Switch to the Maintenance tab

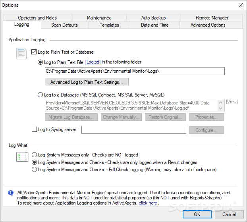99,18
